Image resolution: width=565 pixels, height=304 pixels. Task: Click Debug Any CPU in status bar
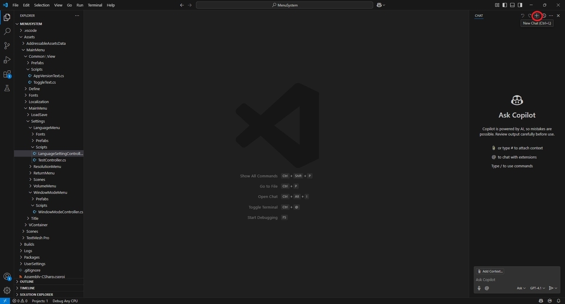coord(65,301)
